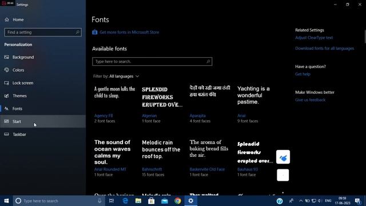366x206 pixels.
Task: Click the sidebar search magnifier icon
Action: (x=78, y=32)
